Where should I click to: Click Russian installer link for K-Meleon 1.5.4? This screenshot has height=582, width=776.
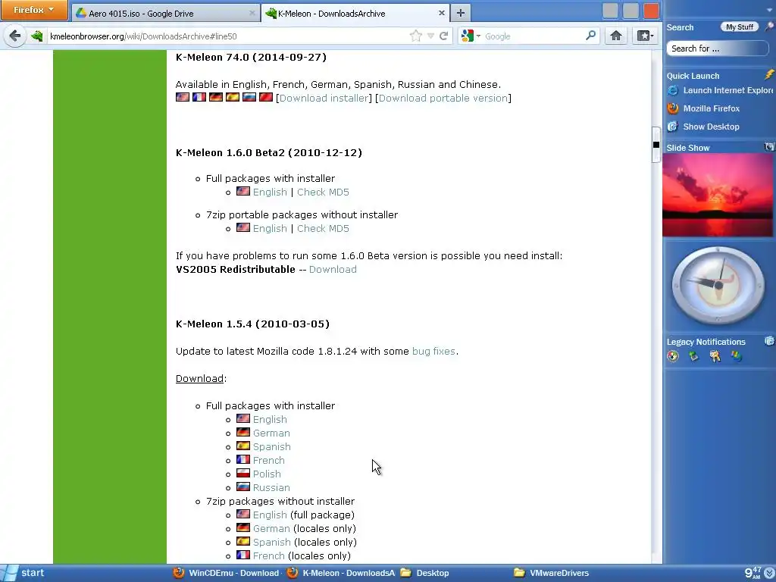click(271, 487)
